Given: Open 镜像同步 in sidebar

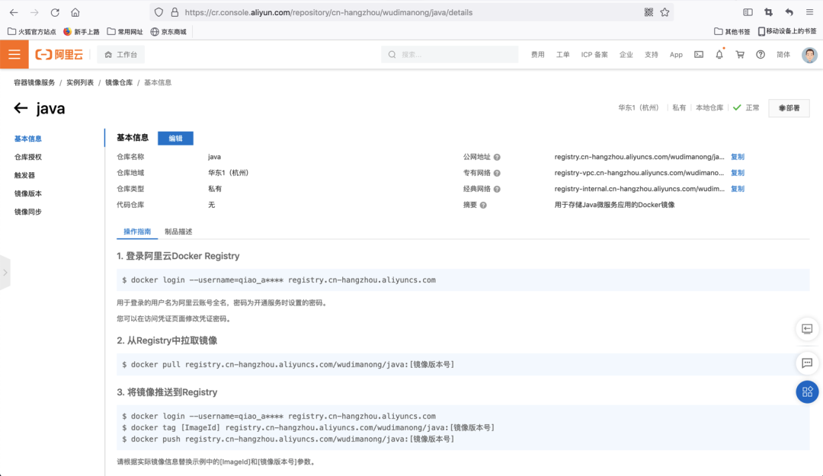Looking at the screenshot, I should tap(28, 212).
